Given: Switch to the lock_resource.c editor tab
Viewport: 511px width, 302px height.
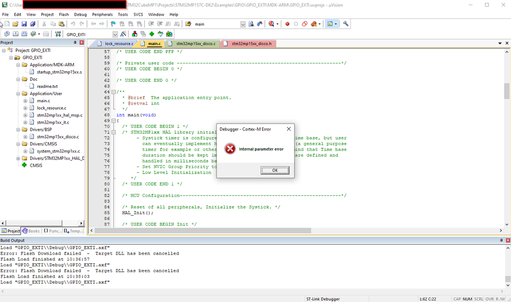Looking at the screenshot, I should point(116,43).
